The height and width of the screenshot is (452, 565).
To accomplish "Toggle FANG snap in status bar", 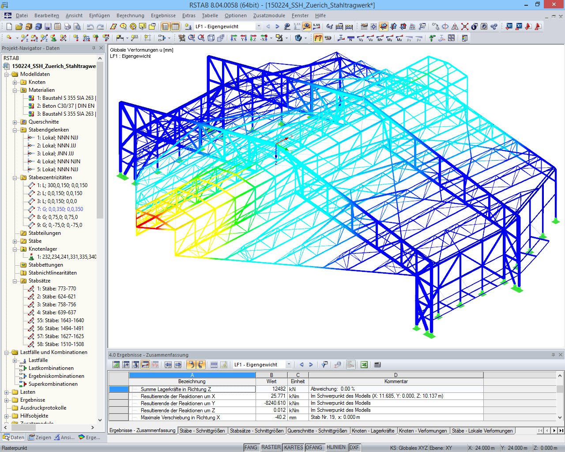I will tap(251, 448).
